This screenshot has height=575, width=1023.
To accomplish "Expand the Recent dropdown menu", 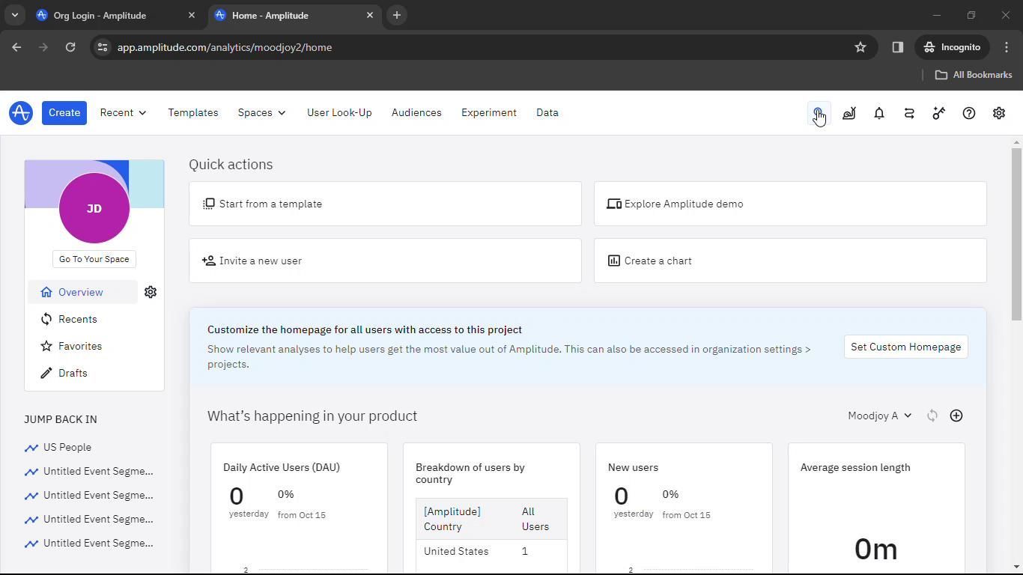I will 123,113.
